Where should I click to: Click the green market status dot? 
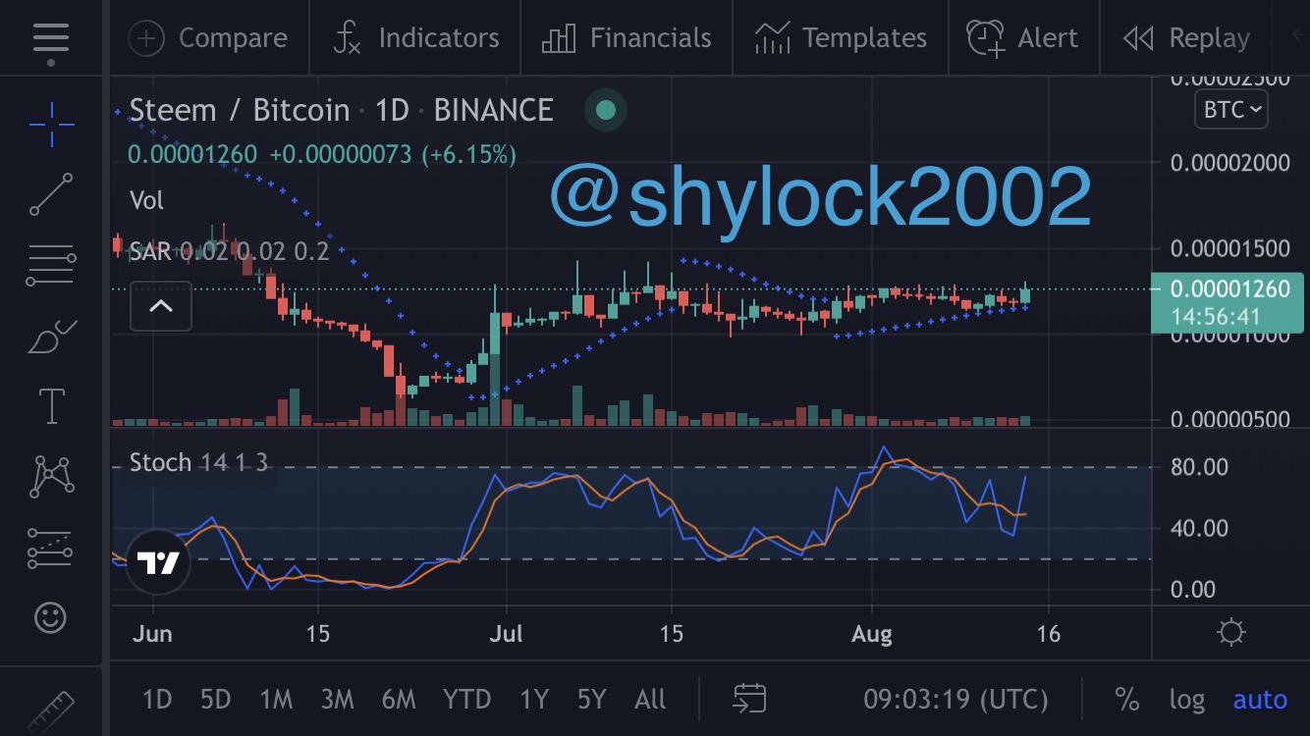[x=606, y=110]
